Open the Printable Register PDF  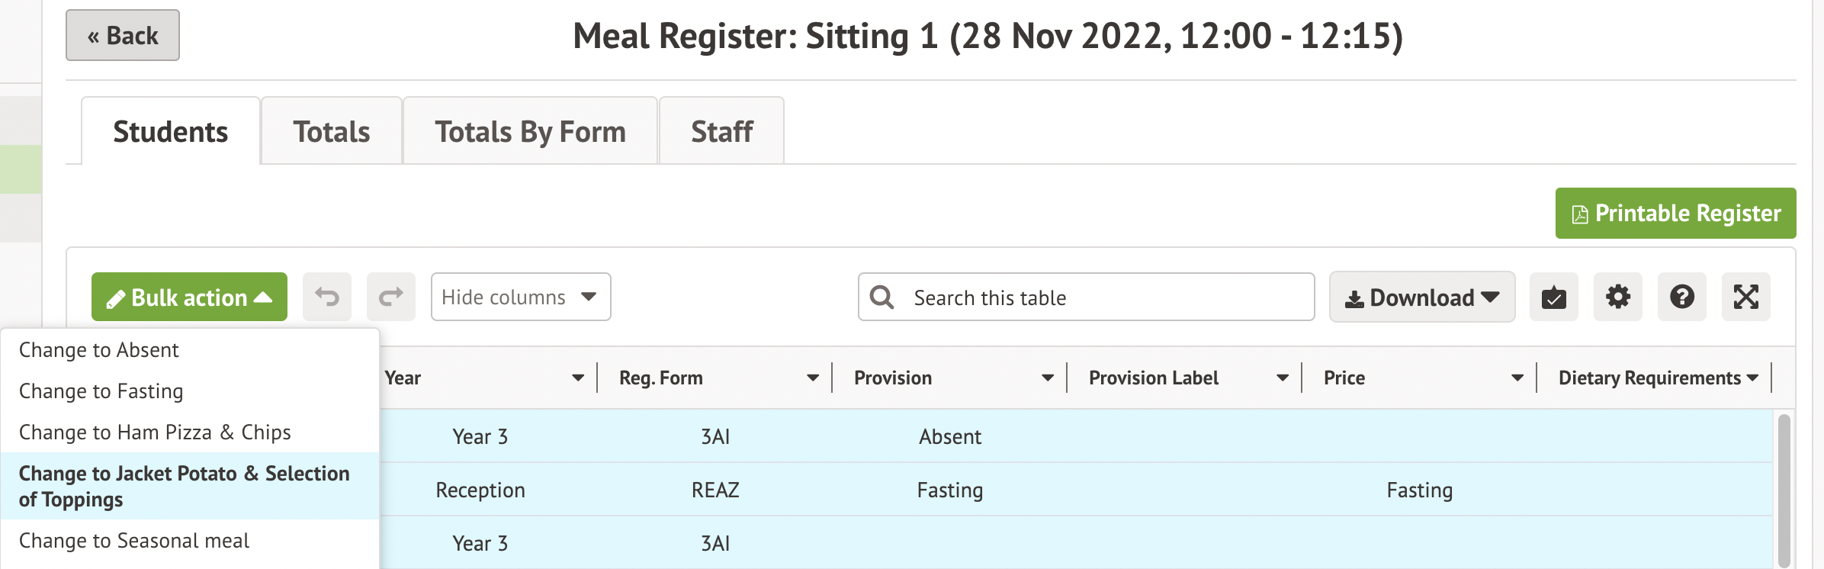(x=1675, y=214)
